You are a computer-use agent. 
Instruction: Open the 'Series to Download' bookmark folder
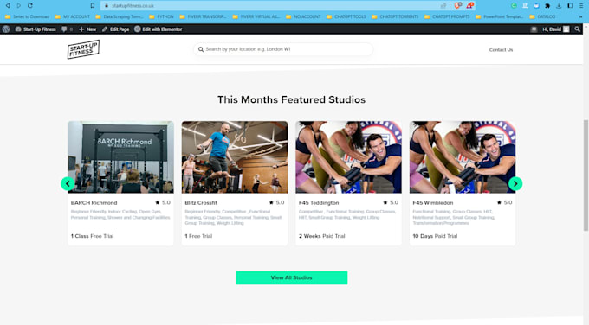click(28, 17)
